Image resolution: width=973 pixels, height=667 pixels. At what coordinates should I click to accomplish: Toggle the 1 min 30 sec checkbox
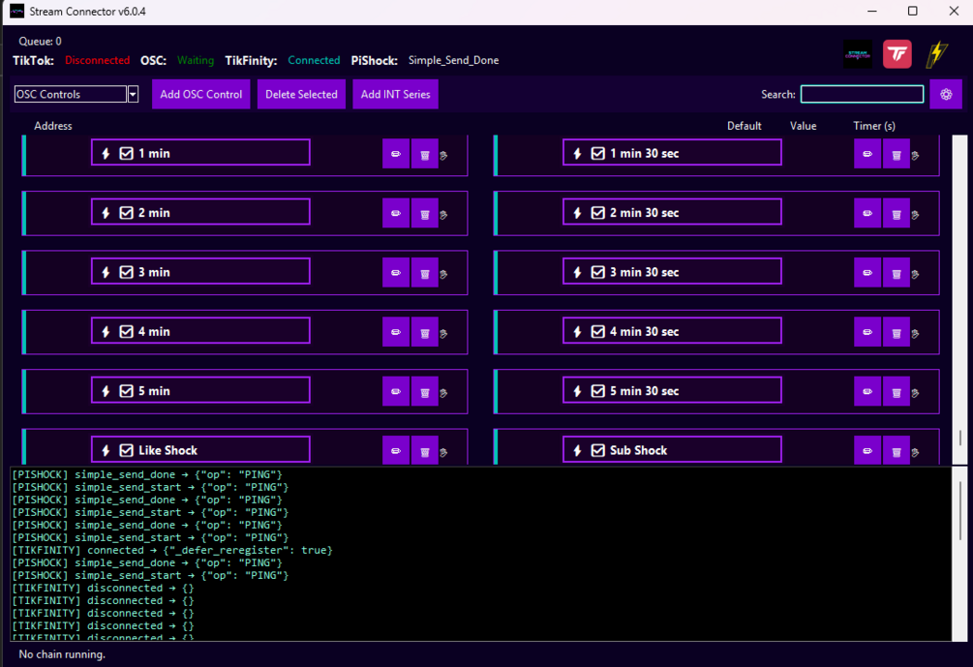pos(598,153)
